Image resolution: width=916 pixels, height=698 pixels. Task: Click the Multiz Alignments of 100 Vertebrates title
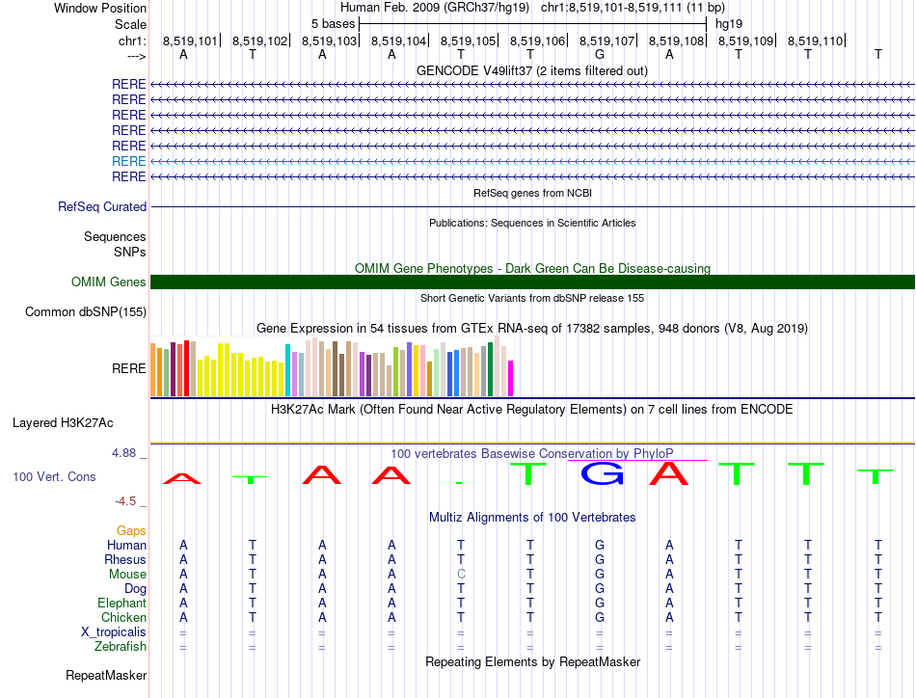532,517
